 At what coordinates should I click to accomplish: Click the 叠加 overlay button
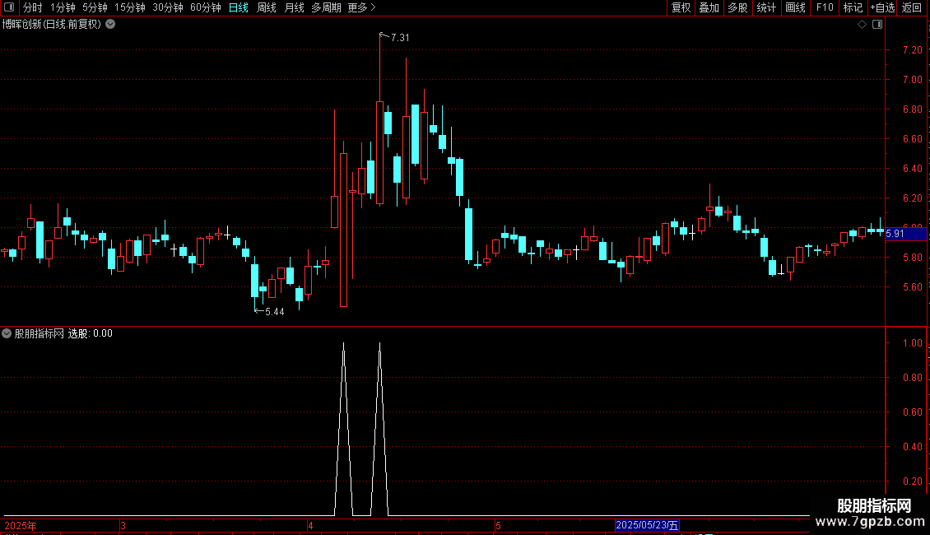coord(709,7)
